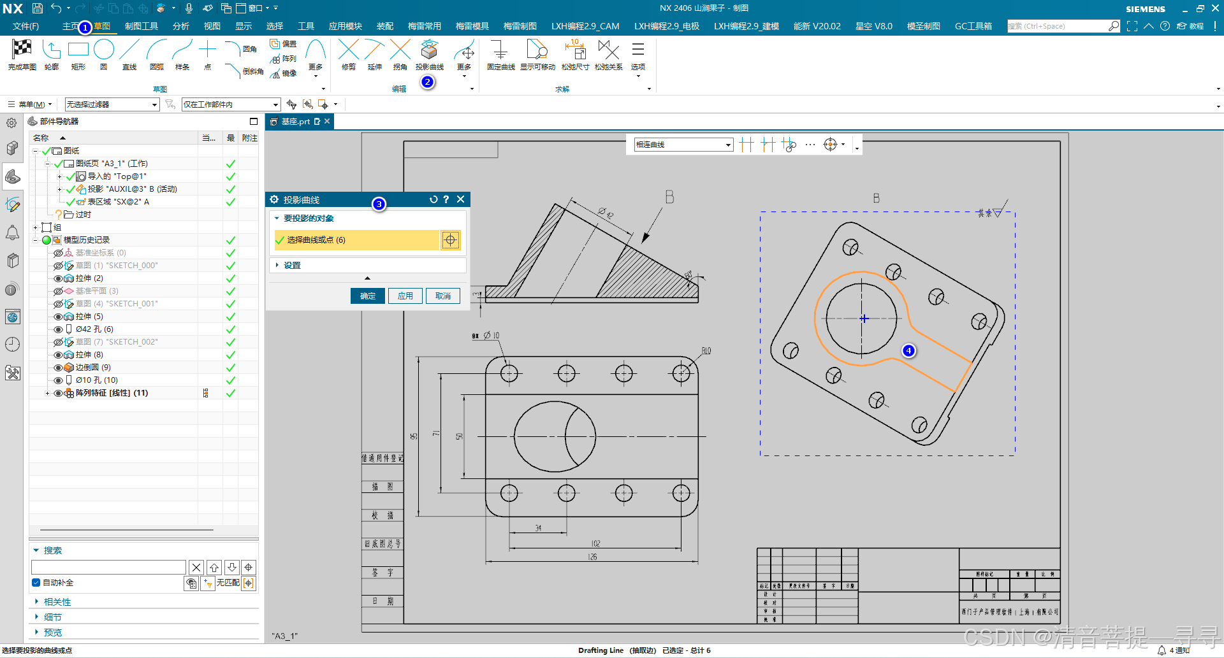
Task: Toggle visibility of Ø42 孔 (6)
Action: pyautogui.click(x=58, y=329)
